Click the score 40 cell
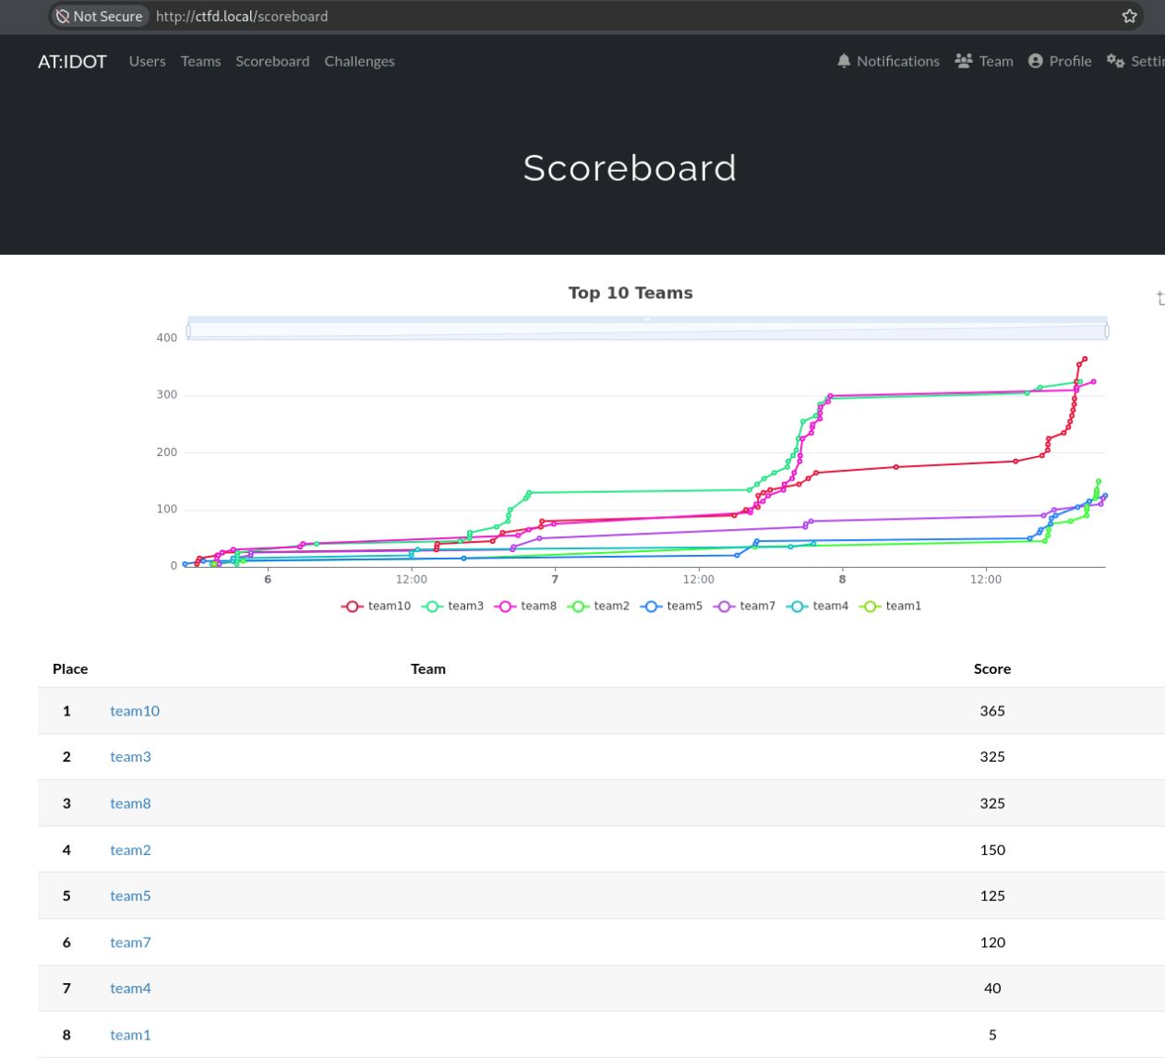The height and width of the screenshot is (1058, 1165). tap(992, 988)
